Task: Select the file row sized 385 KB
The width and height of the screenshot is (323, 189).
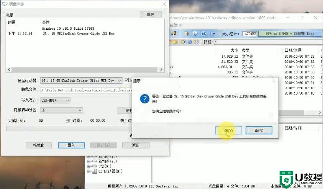Action: 245,72
